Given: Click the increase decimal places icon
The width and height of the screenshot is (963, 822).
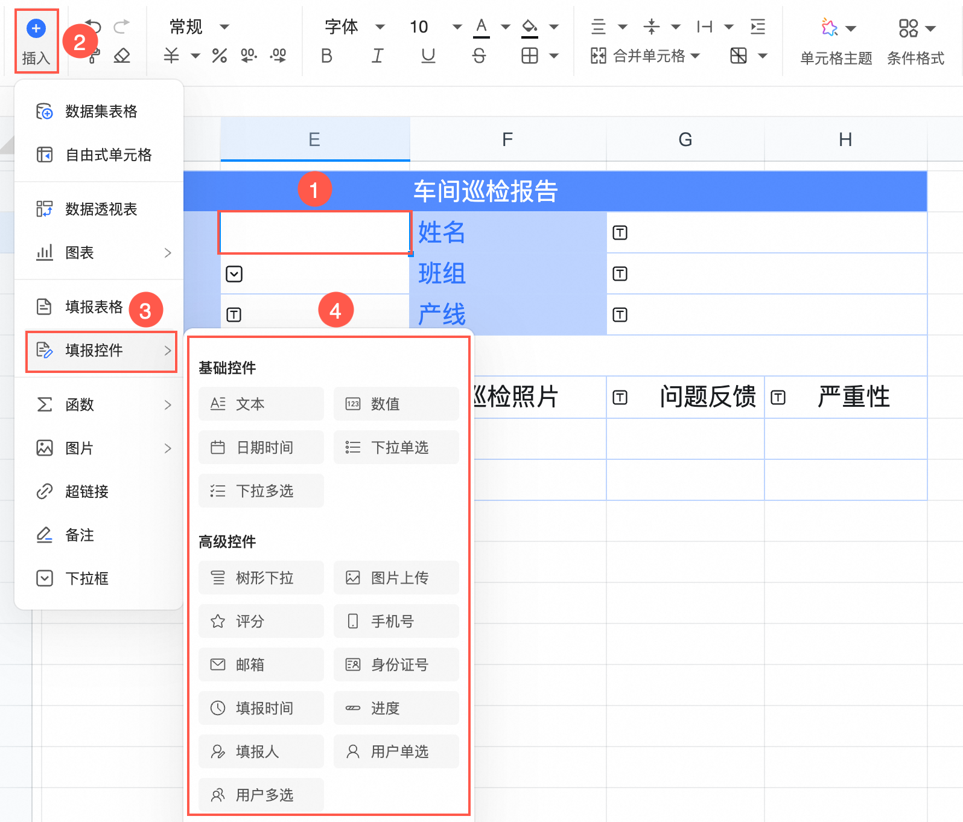Looking at the screenshot, I should 278,56.
